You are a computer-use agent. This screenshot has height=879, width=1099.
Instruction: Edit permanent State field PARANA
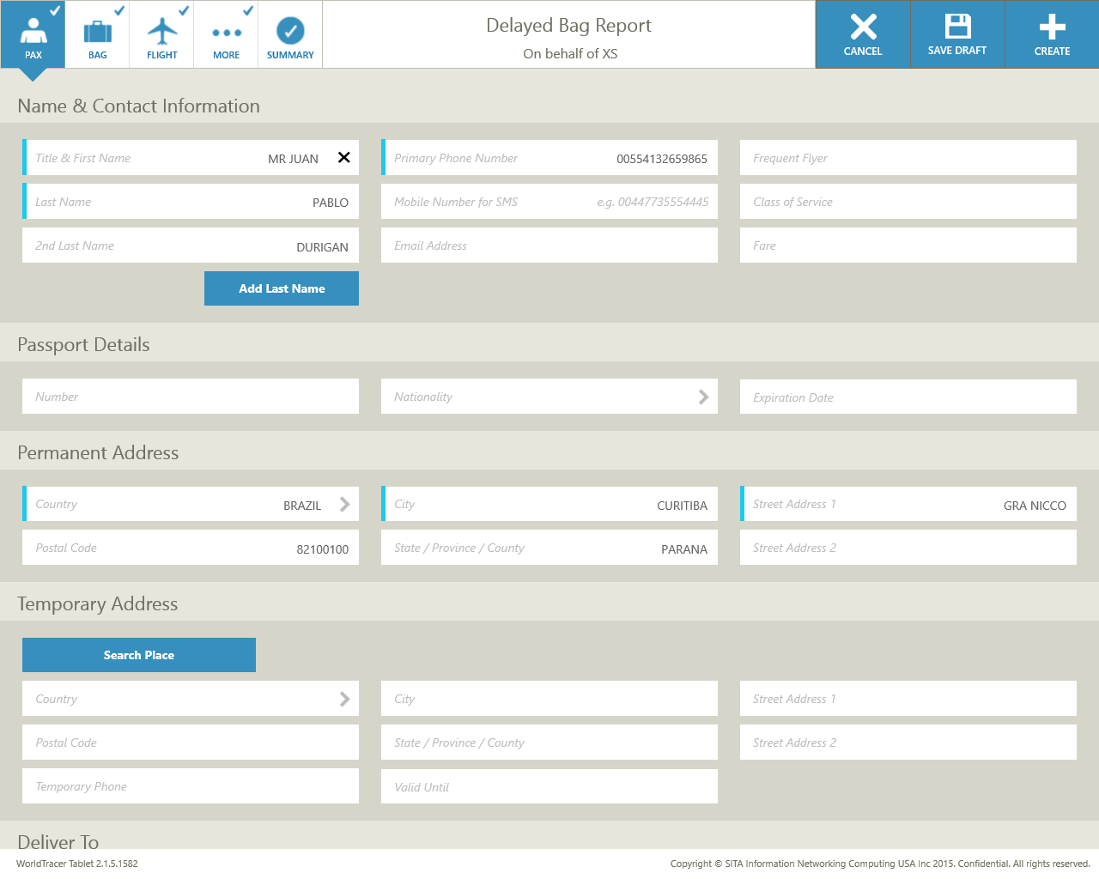[x=549, y=548]
